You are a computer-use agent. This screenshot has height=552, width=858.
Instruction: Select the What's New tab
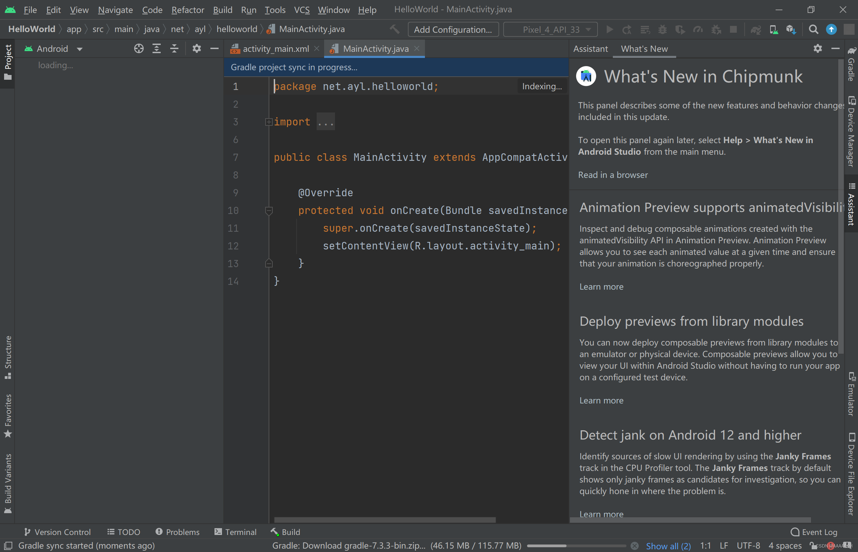coord(644,48)
